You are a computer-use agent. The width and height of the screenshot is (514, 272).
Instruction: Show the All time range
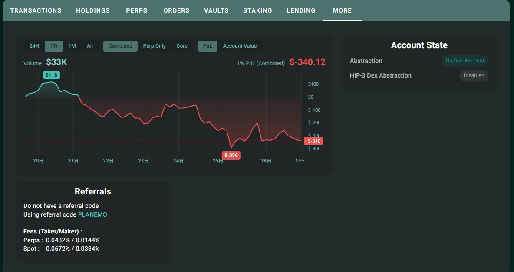tap(90, 46)
